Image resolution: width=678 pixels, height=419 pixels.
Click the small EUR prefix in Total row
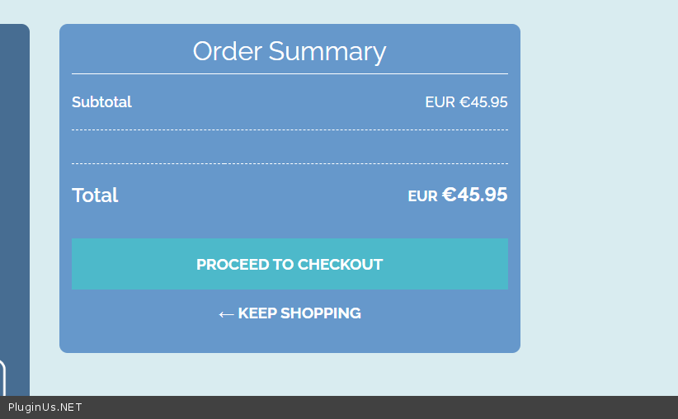pyautogui.click(x=422, y=197)
